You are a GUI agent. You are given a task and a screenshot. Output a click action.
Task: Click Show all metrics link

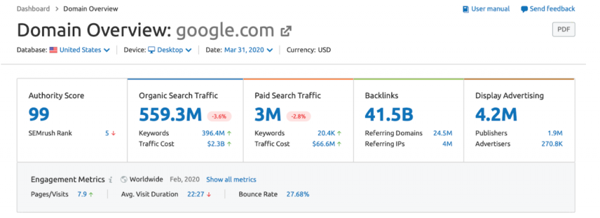(231, 179)
